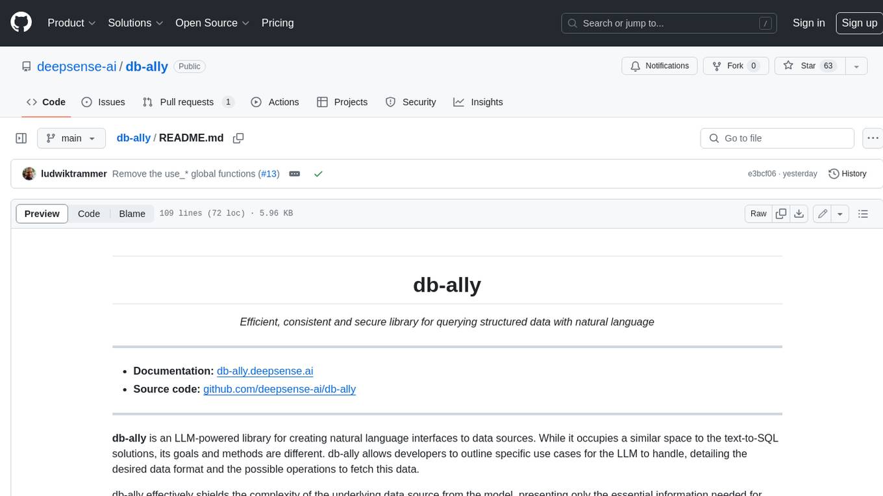
Task: Expand the Solutions menu
Action: click(136, 23)
